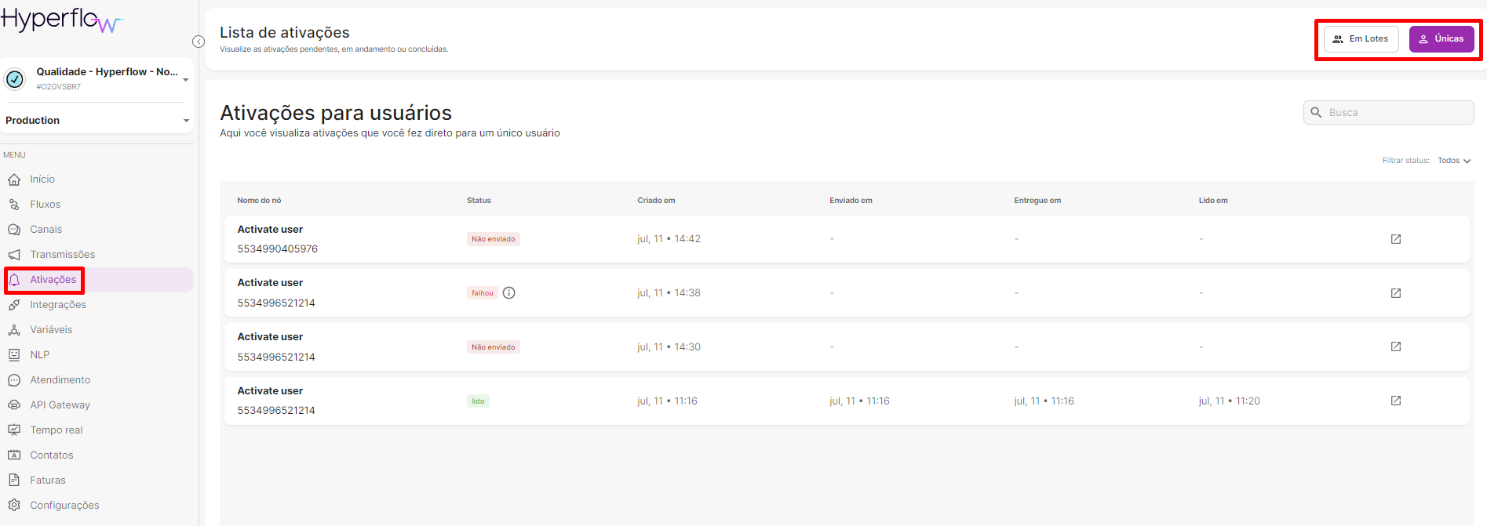This screenshot has height=526, width=1487.
Task: Collapse the sidebar with the chevron circle
Action: click(199, 42)
